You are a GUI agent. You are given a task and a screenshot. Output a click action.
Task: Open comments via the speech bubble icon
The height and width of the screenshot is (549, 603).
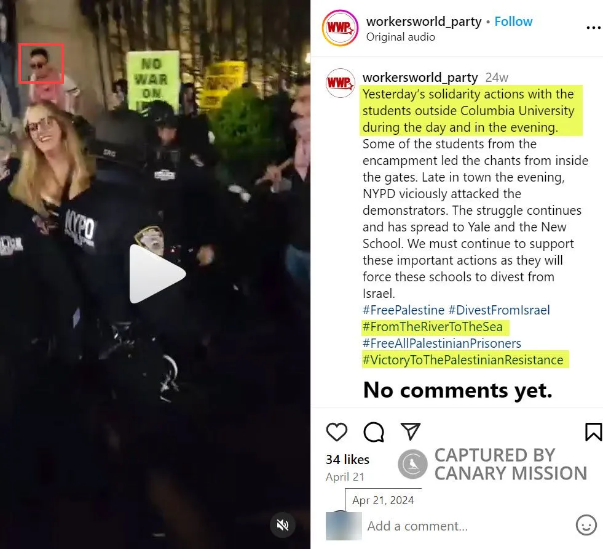point(373,432)
